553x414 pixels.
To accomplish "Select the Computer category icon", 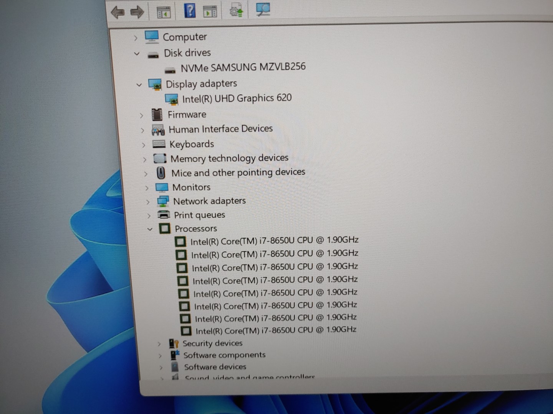I will click(x=152, y=37).
